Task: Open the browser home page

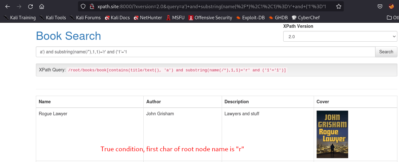Action: pos(42,6)
